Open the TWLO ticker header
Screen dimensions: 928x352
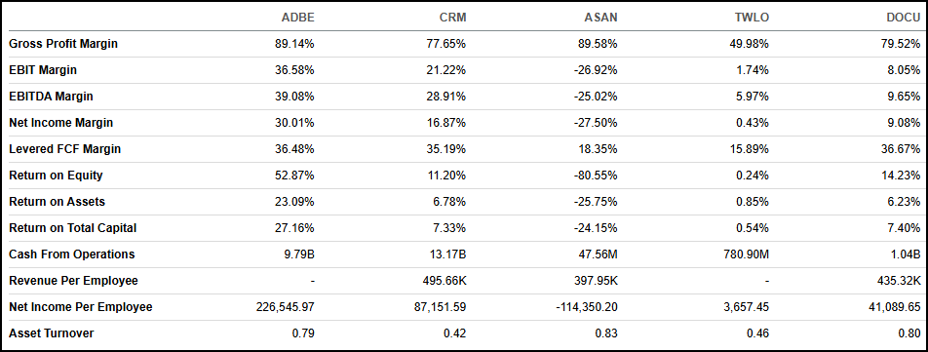coord(752,18)
